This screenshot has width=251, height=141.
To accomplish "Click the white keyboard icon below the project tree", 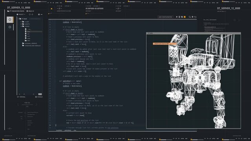I will pyautogui.click(x=40, y=94).
